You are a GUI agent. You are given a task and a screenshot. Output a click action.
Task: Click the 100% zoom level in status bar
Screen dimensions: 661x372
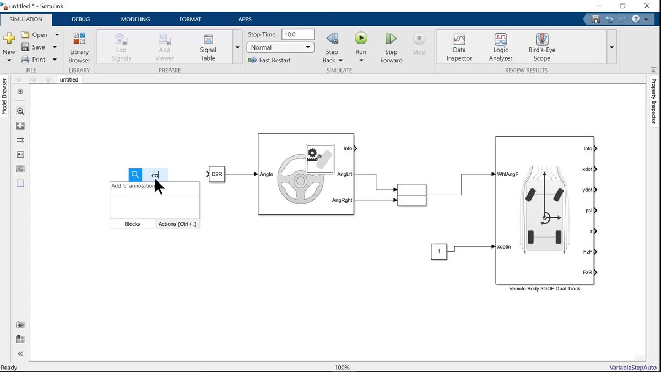point(343,368)
